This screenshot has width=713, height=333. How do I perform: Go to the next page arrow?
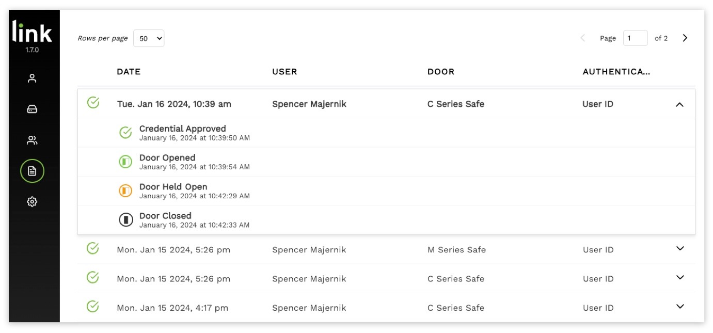685,38
